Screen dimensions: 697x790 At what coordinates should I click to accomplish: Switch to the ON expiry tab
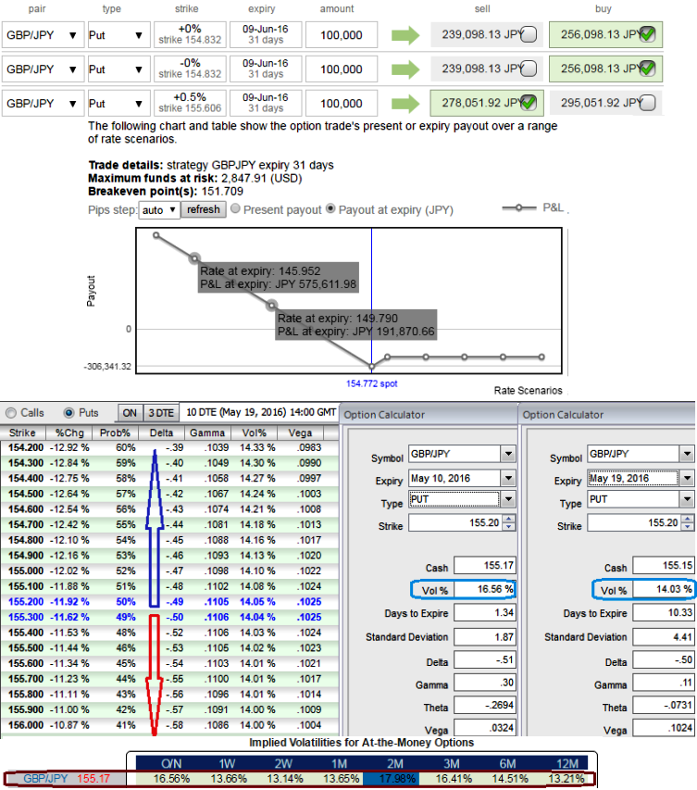(131, 413)
